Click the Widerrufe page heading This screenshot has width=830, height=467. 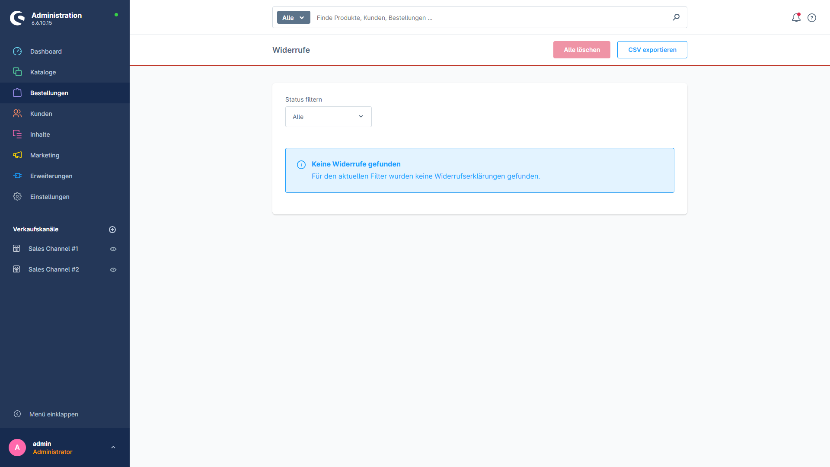[291, 50]
